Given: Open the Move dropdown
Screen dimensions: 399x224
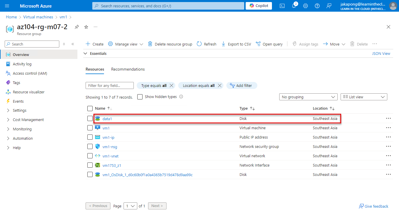Looking at the screenshot, I should 334,44.
